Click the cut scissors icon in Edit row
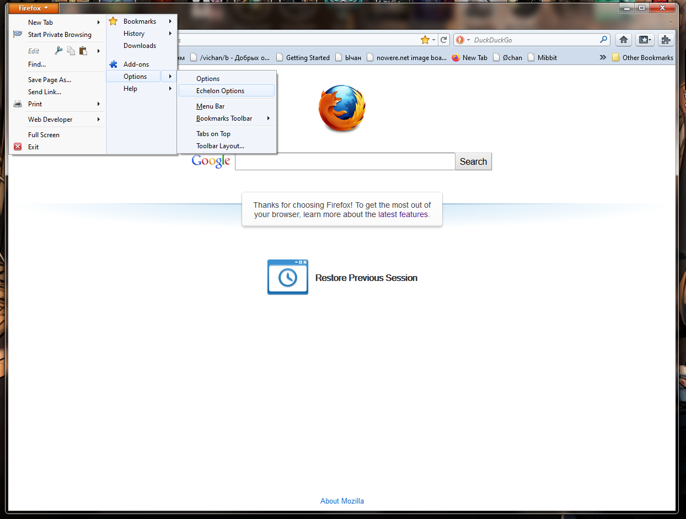 point(59,51)
